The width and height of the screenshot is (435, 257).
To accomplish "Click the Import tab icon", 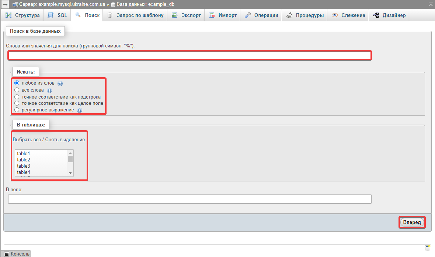I will click(x=212, y=15).
